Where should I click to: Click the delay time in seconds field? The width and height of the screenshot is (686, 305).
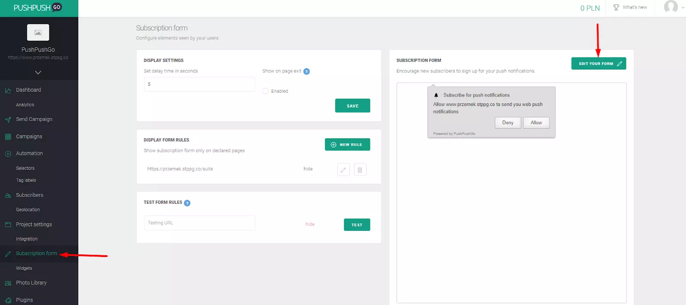coord(199,85)
